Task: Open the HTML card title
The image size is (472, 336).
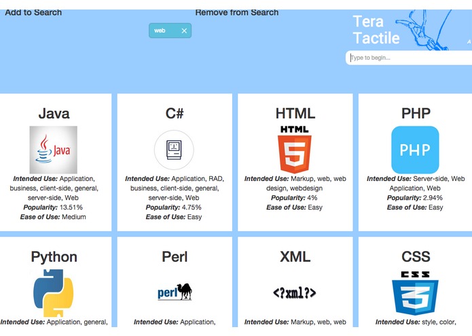Action: click(x=295, y=114)
